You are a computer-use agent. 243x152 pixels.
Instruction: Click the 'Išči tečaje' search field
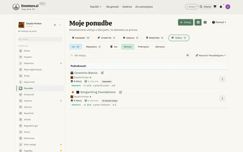point(130,55)
